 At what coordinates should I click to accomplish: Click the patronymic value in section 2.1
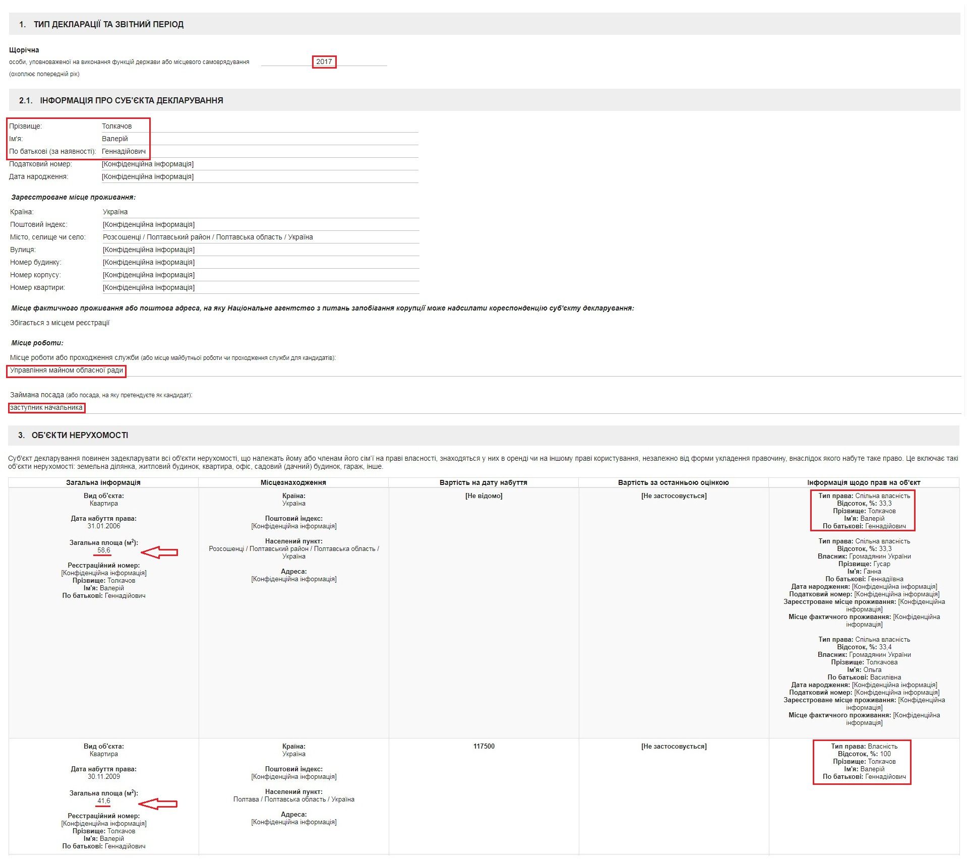(x=124, y=151)
